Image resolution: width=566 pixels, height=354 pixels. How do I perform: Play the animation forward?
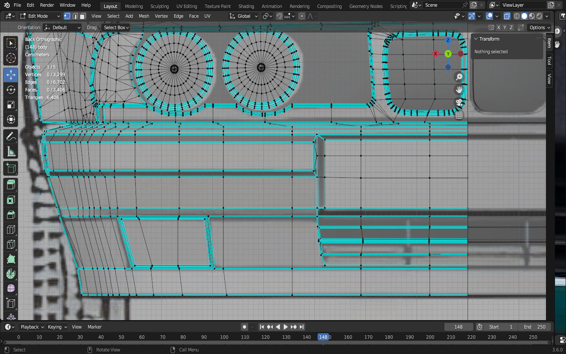286,327
